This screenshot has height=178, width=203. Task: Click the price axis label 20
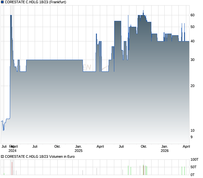pos(193,86)
